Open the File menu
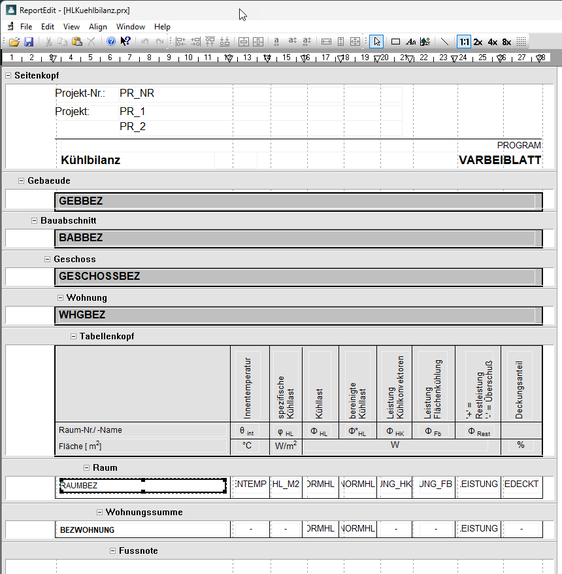This screenshot has height=574, width=562. click(x=26, y=27)
